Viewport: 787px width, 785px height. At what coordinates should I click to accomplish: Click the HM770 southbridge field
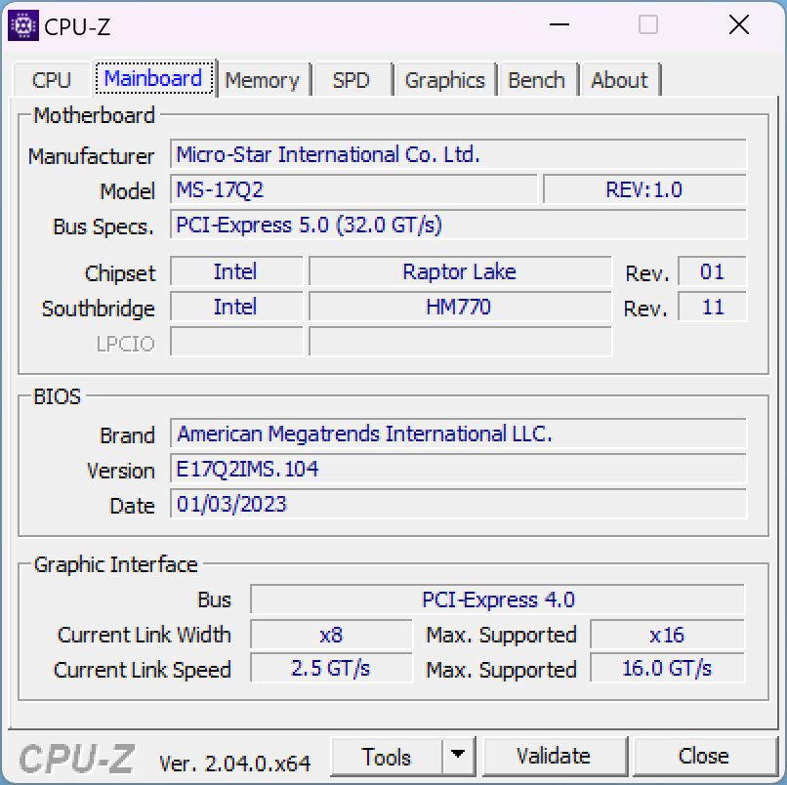(x=460, y=307)
